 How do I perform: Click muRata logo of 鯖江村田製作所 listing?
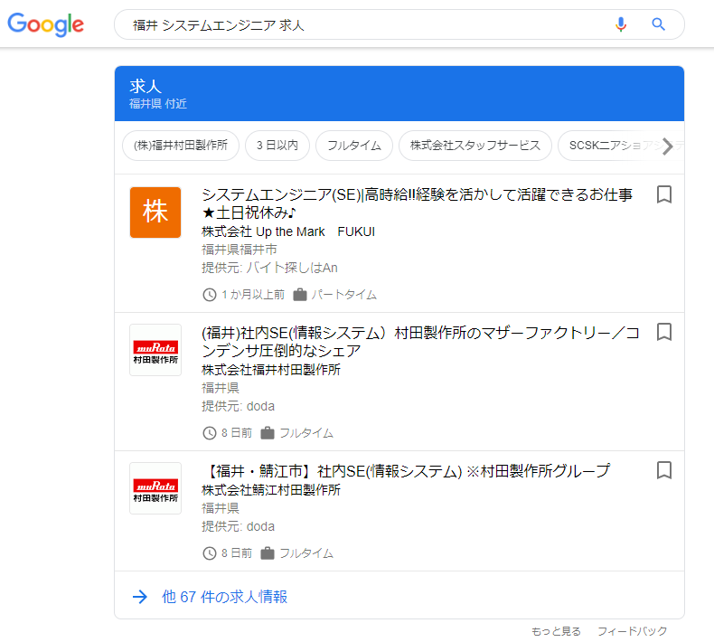[155, 488]
